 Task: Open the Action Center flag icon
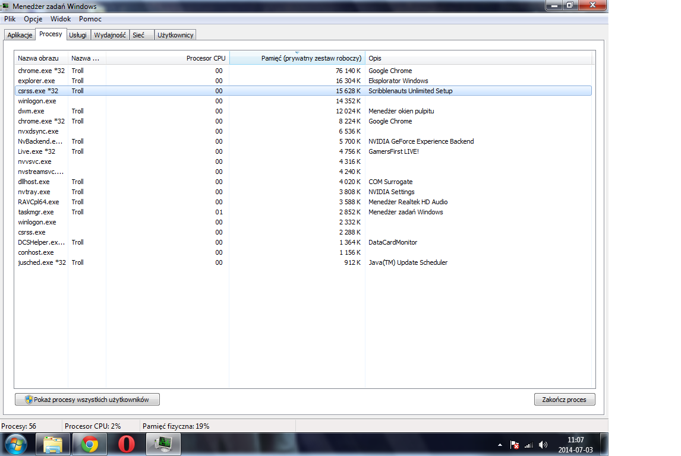pyautogui.click(x=514, y=445)
